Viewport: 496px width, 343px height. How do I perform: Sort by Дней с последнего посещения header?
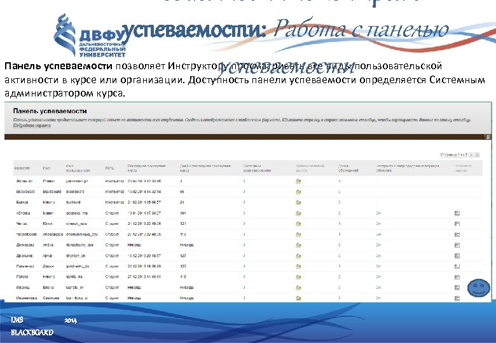[x=205, y=168]
